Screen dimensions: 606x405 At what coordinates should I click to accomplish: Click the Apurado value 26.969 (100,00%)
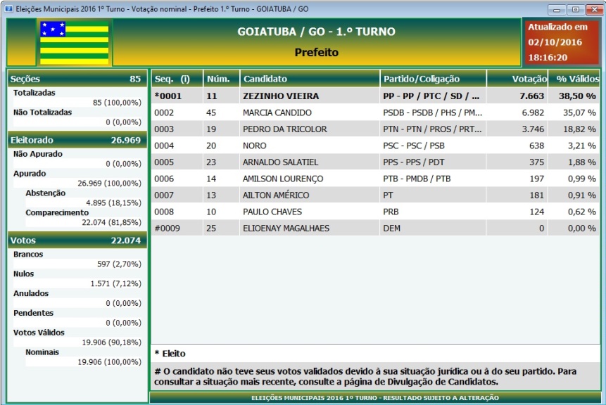point(109,183)
